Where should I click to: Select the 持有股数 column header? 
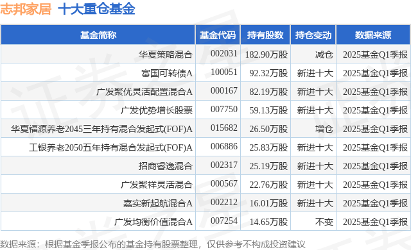pyautogui.click(x=265, y=35)
